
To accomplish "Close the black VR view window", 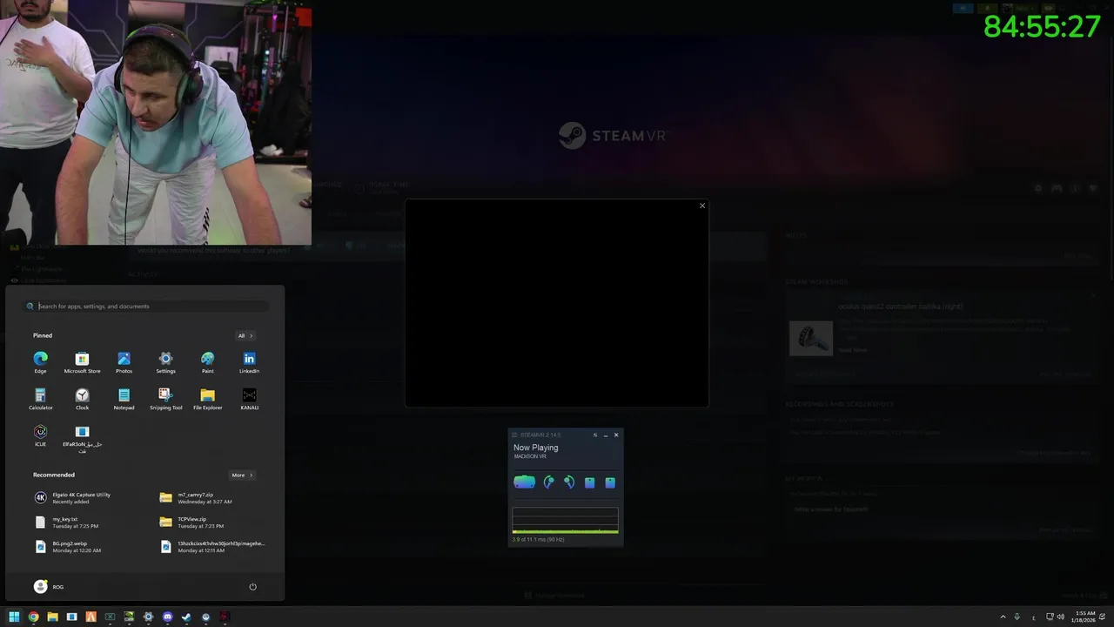I will point(702,206).
